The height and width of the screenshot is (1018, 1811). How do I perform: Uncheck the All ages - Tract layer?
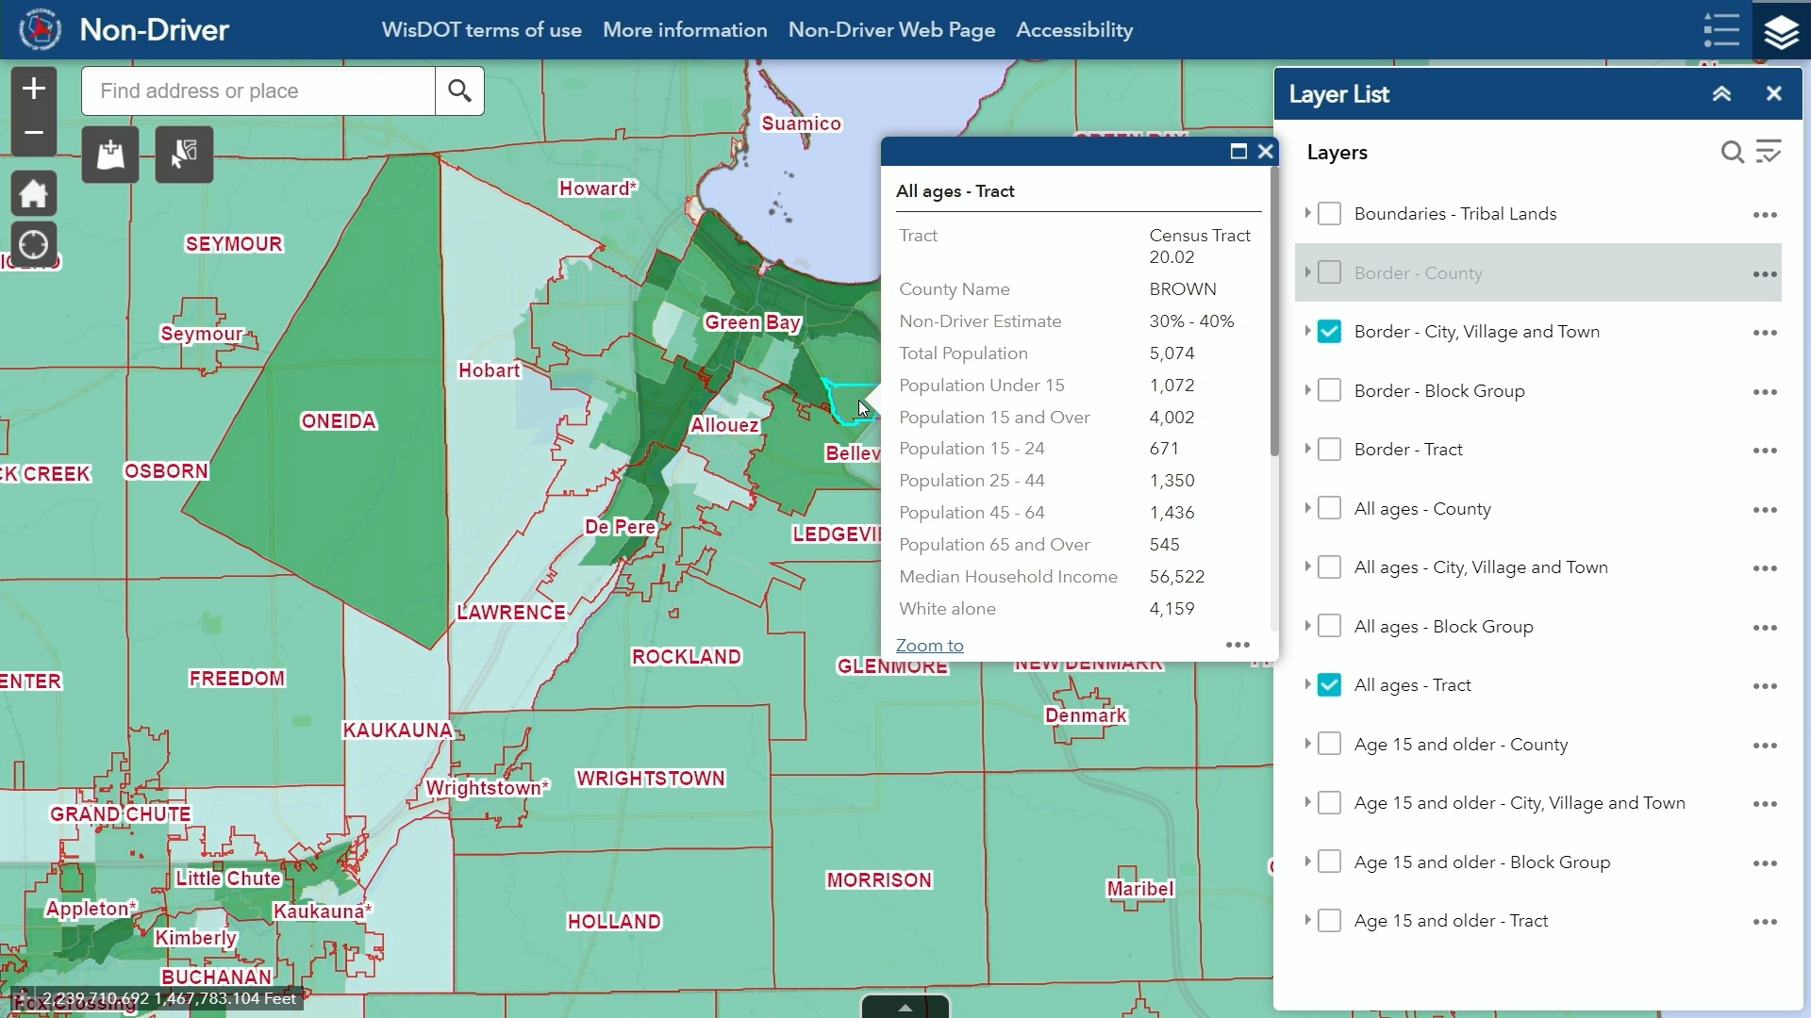(x=1329, y=685)
